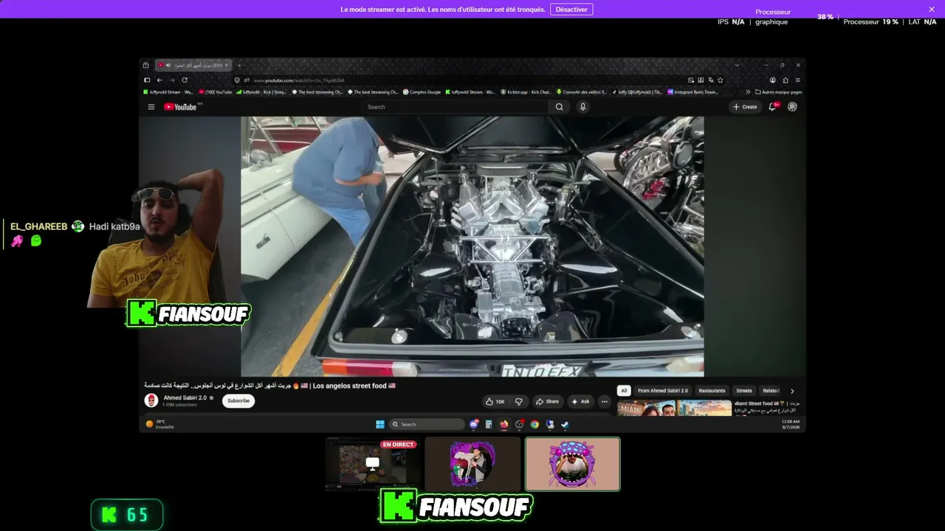Viewport: 945px width, 531px height.
Task: Bookmark this page with the star icon
Action: coord(721,80)
